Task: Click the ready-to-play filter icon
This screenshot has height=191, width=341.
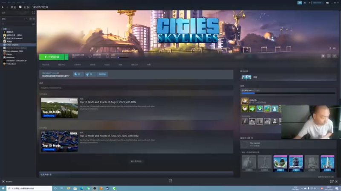Action: (x=34, y=19)
